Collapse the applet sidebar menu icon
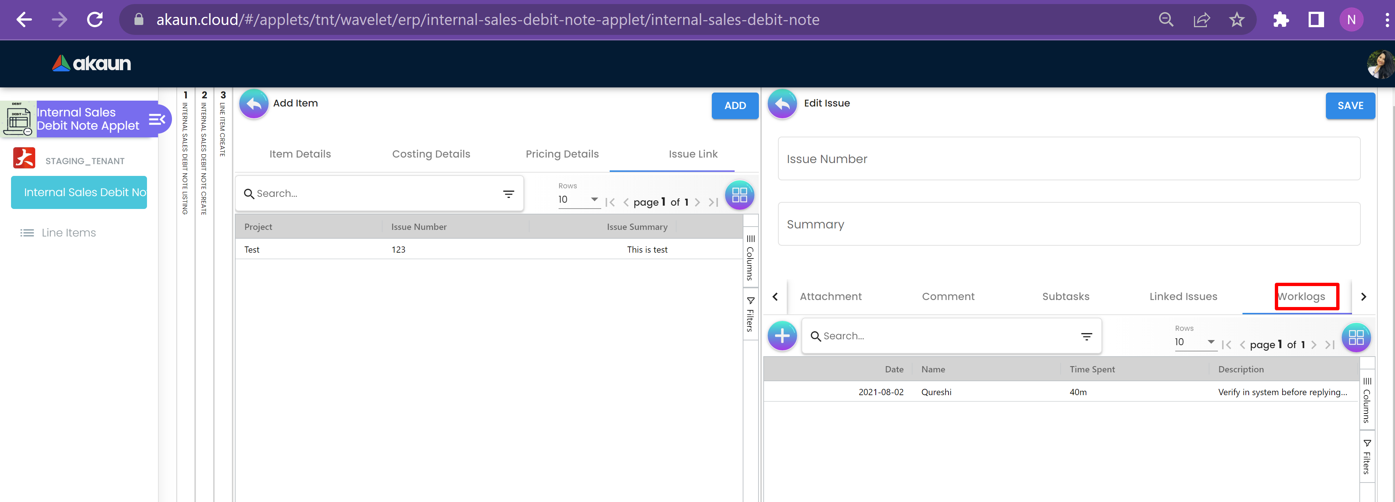This screenshot has width=1395, height=502. coord(157,119)
